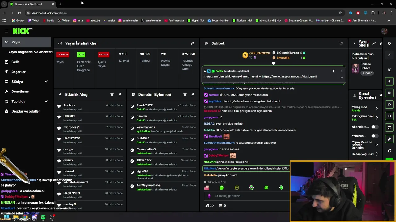The image size is (396, 222).
Task: Toggle the lightning bolt widget in right toolbar
Action: tap(390, 81)
